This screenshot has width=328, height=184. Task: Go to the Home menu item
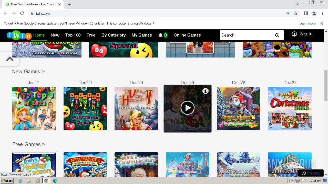click(x=39, y=35)
